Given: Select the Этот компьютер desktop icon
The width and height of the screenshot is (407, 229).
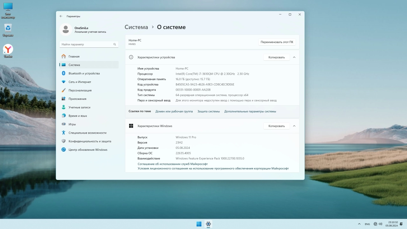Looking at the screenshot, I should pyautogui.click(x=8, y=10).
